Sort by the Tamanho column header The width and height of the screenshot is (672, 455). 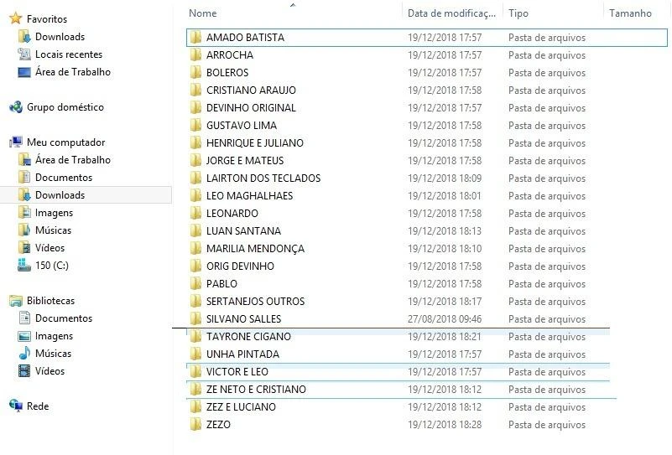click(630, 13)
